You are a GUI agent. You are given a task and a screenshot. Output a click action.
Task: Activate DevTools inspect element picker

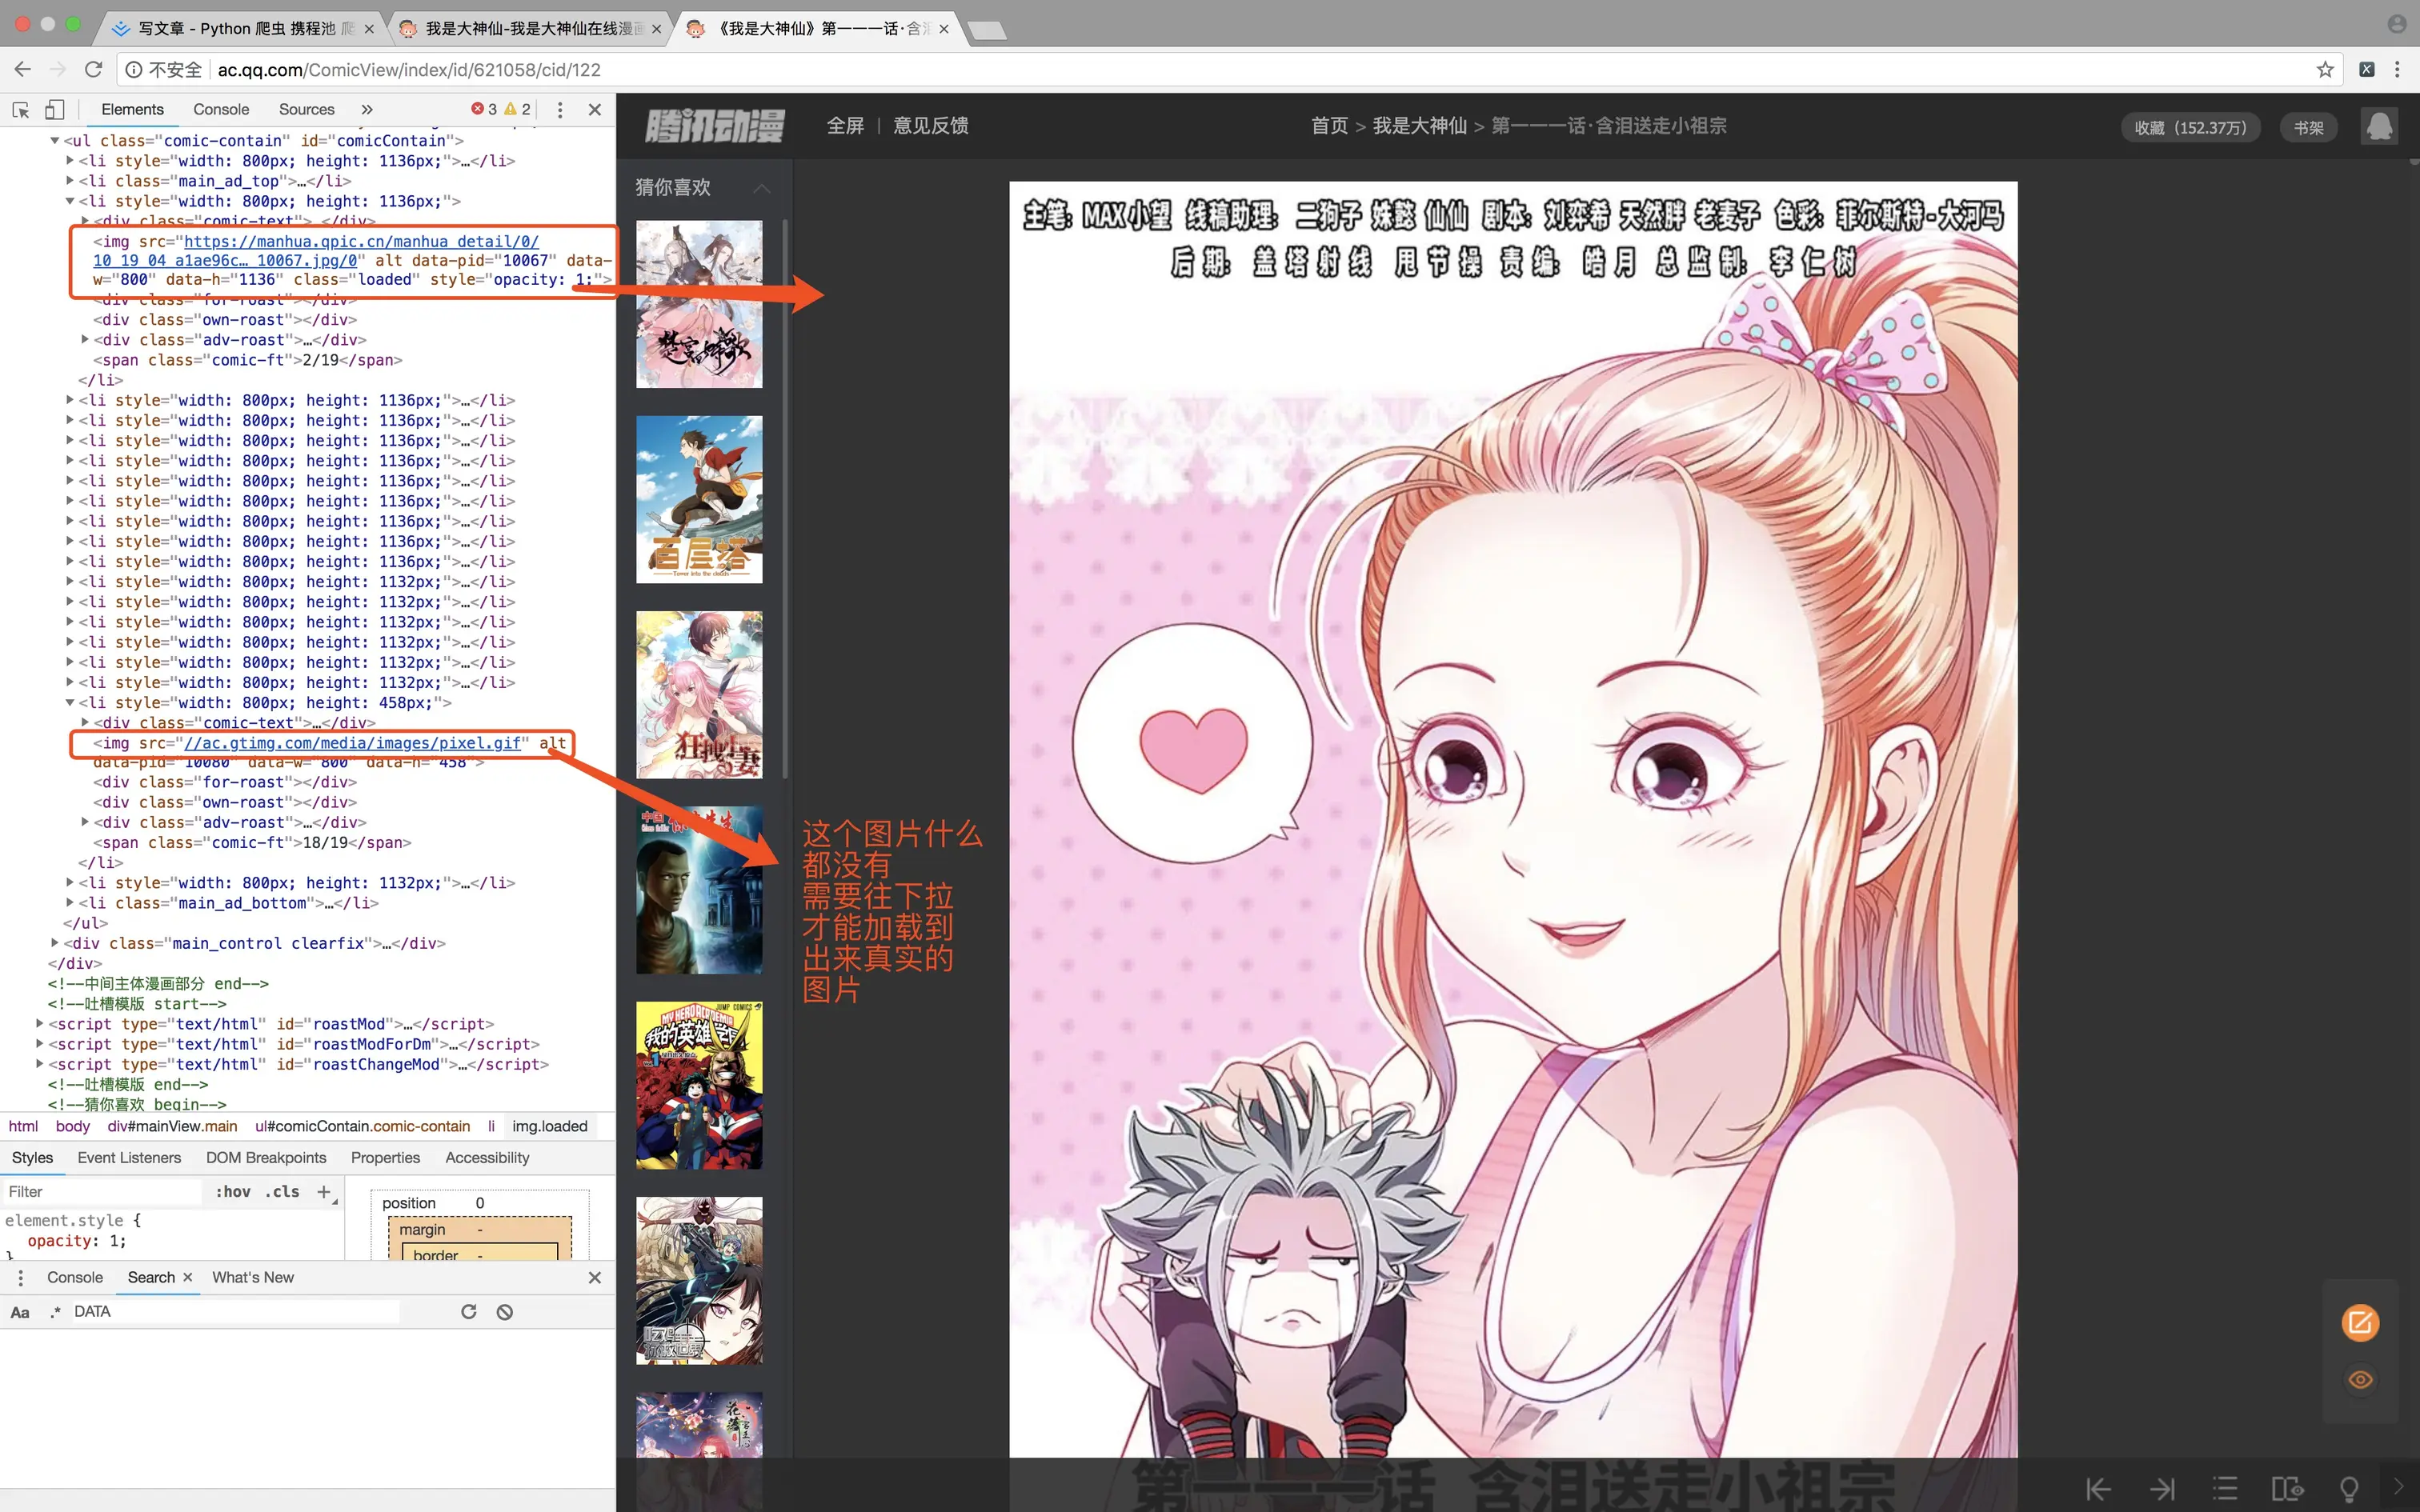point(20,109)
